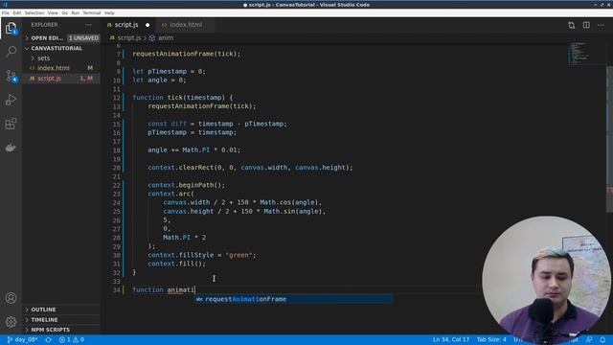
Task: Switch to the script.js editor tab
Action: click(126, 25)
